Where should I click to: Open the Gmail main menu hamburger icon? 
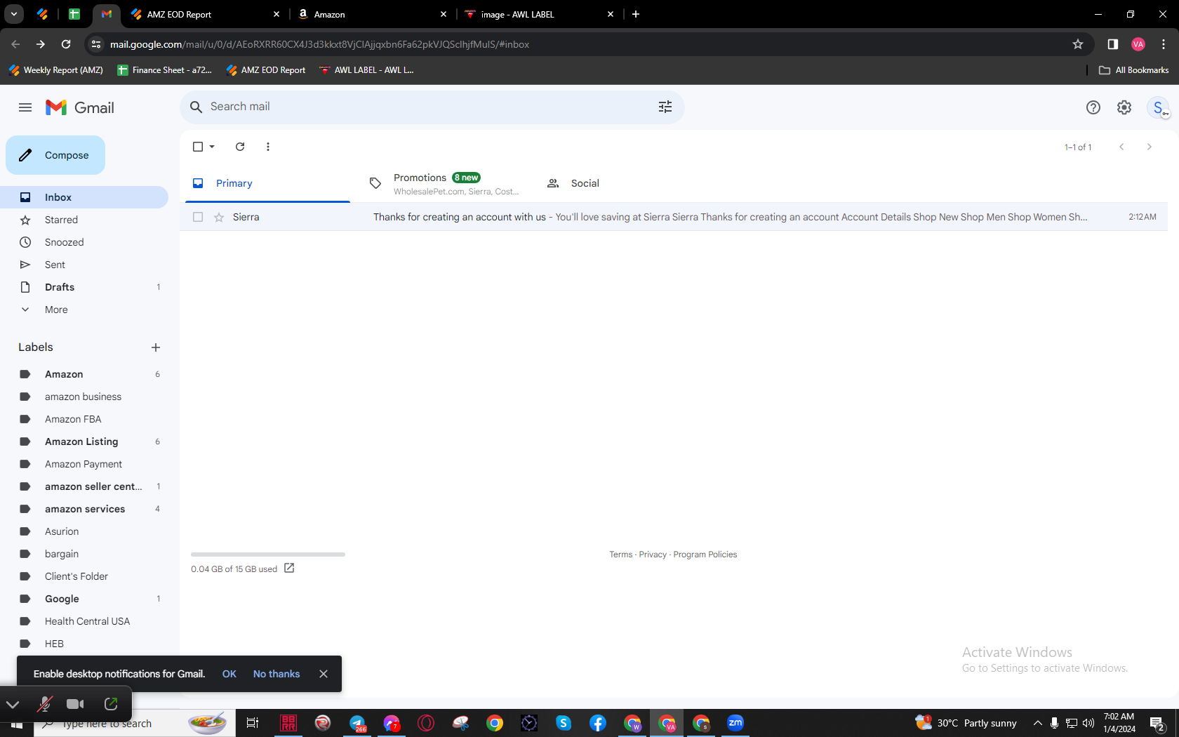pos(25,107)
